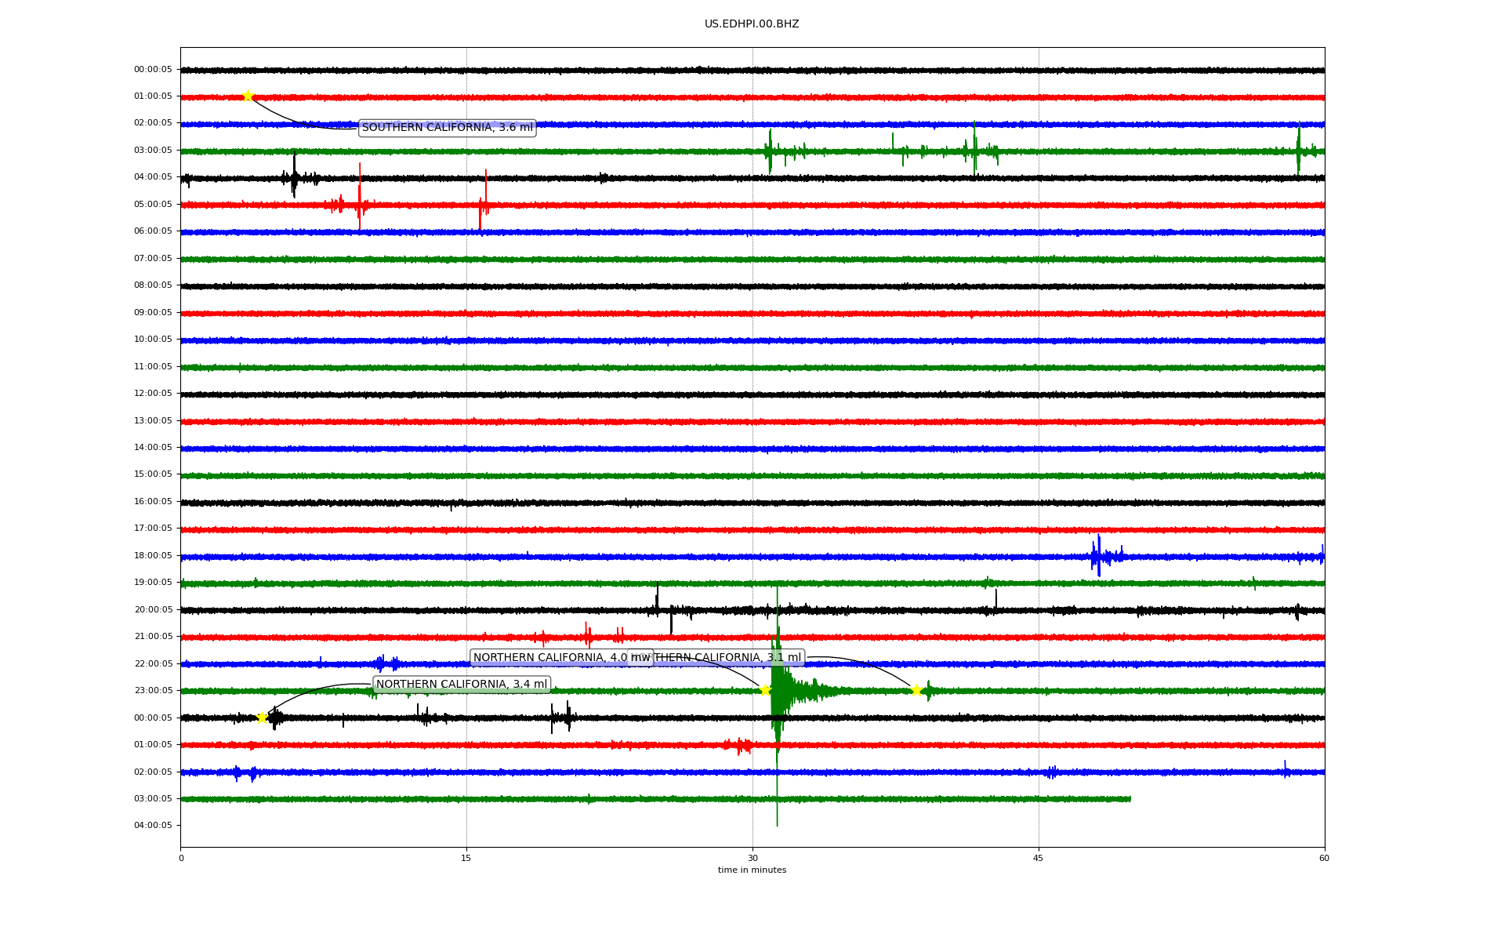This screenshot has width=1505, height=941.
Task: Click the 12:00:05 row time label
Action: [153, 394]
